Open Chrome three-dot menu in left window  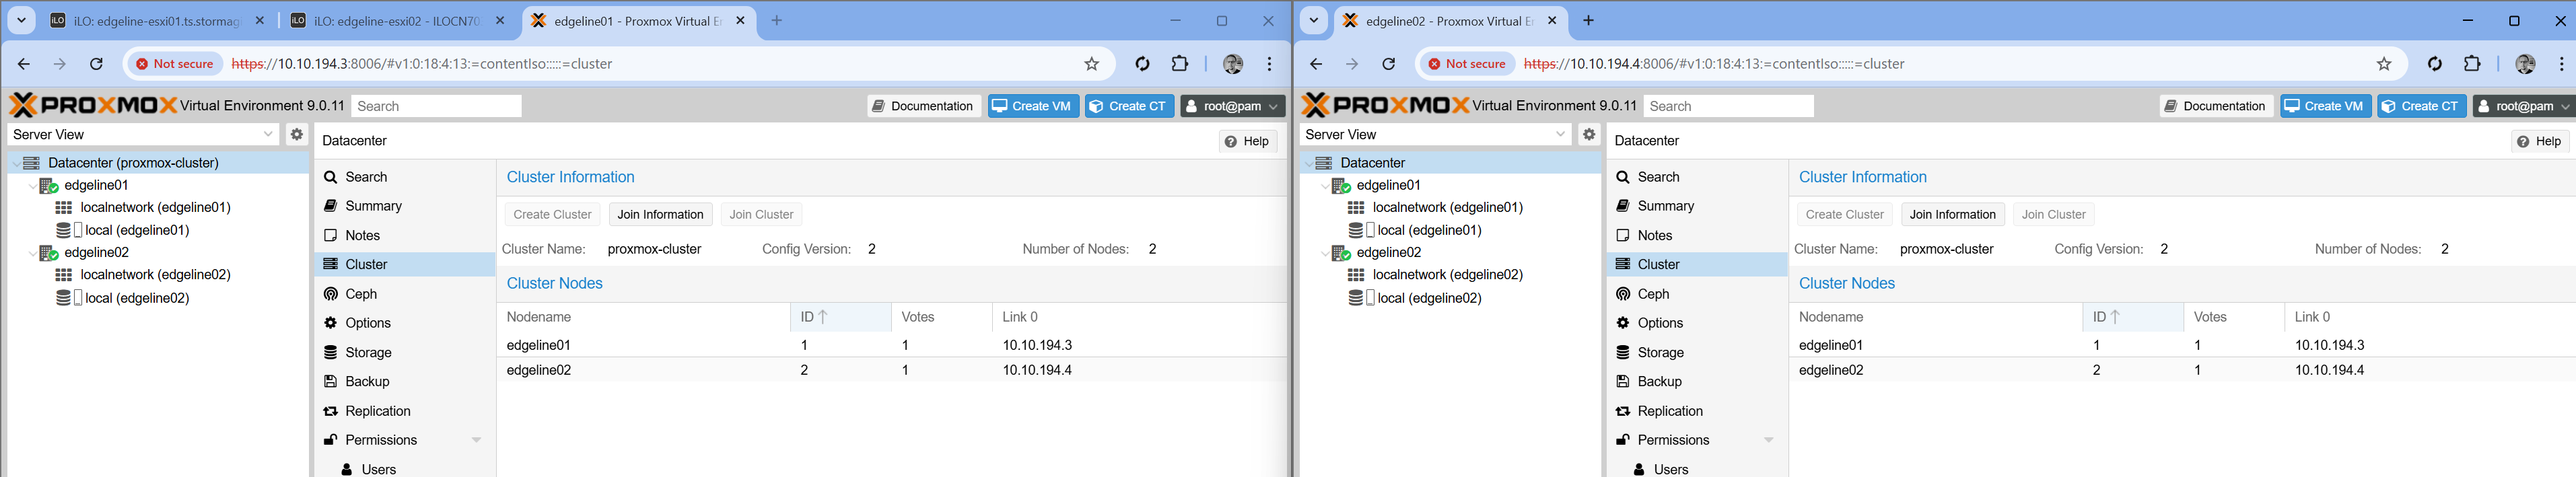[x=1269, y=64]
